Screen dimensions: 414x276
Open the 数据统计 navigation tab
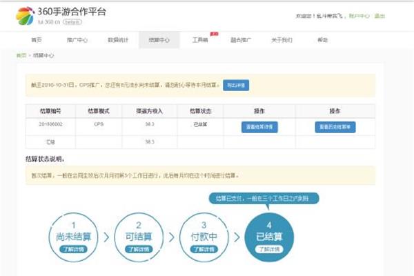(x=118, y=40)
